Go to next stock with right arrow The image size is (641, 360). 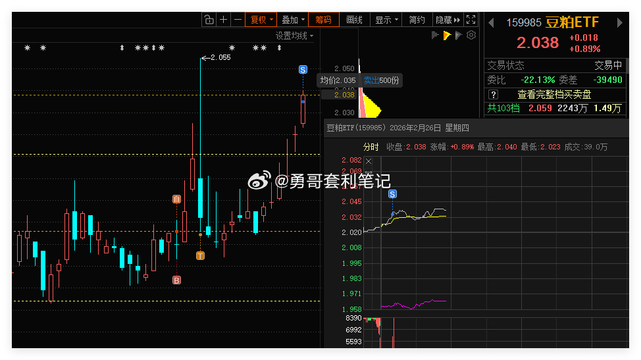(x=619, y=23)
